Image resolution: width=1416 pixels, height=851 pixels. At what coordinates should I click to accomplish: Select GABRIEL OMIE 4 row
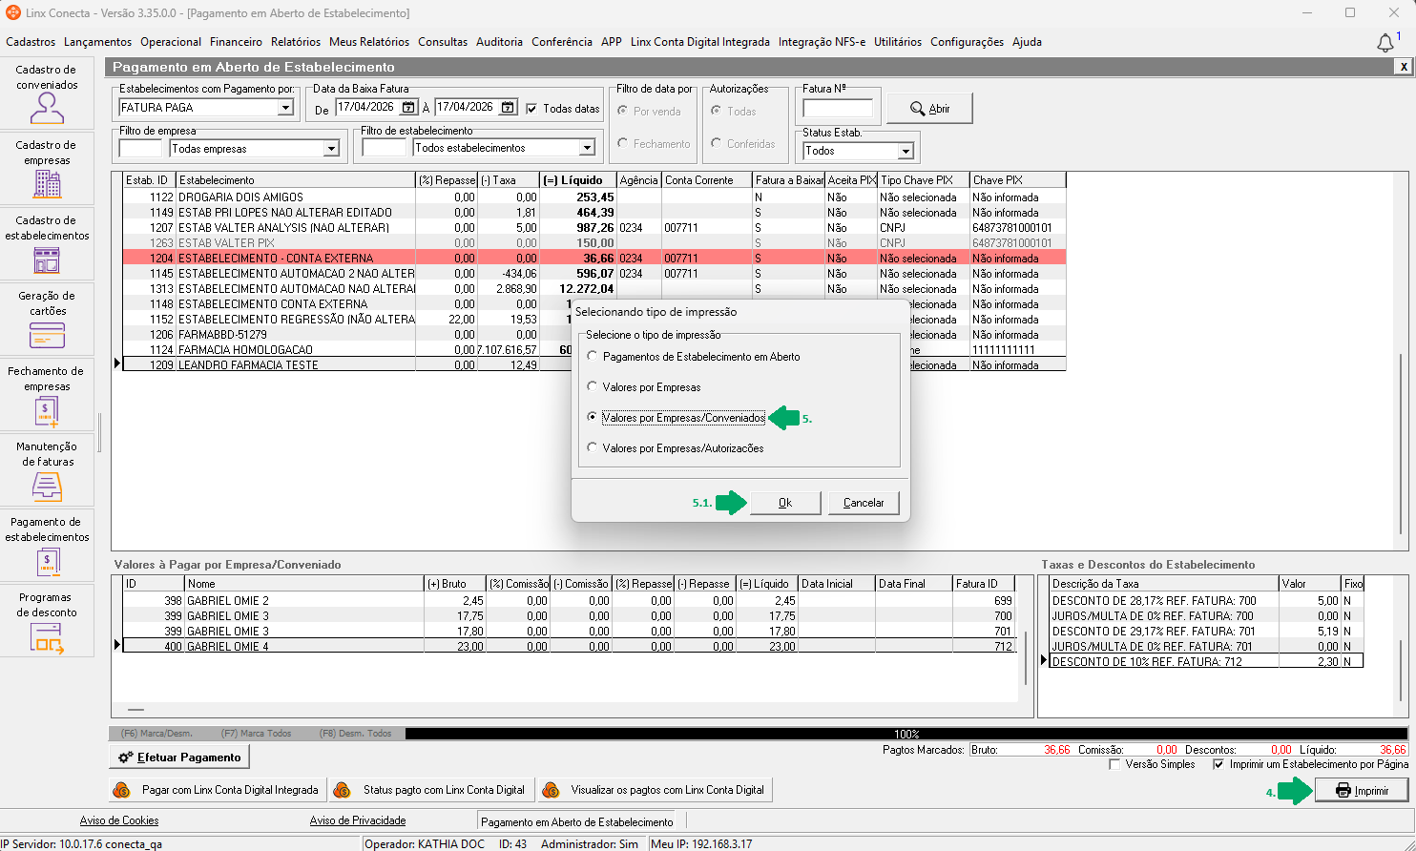(x=569, y=646)
